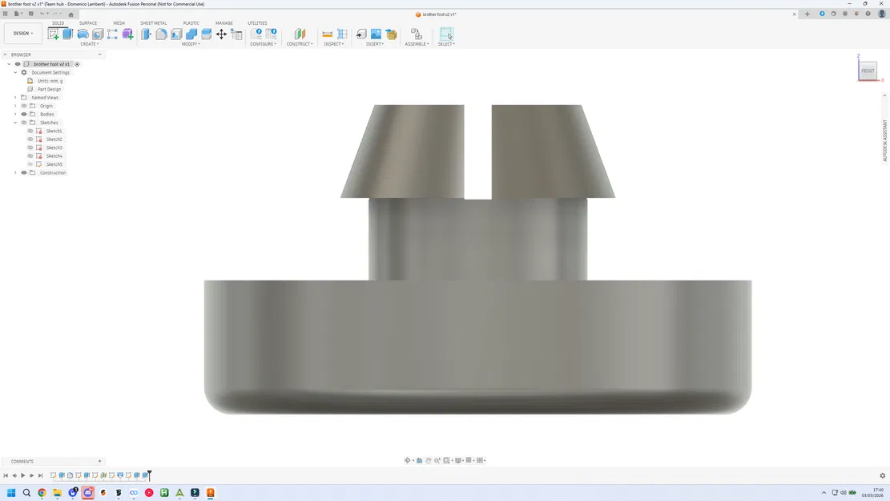Click the Home icon in quick access bar
Viewport: 890px width, 501px height.
[x=71, y=14]
